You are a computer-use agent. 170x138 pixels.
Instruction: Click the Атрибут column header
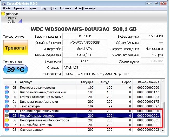pyautogui.click(x=47, y=82)
